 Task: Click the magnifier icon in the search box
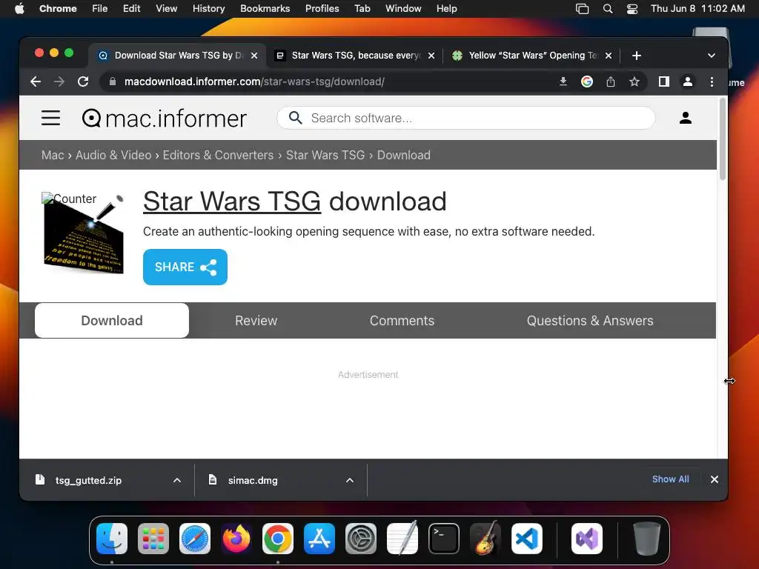coord(295,118)
